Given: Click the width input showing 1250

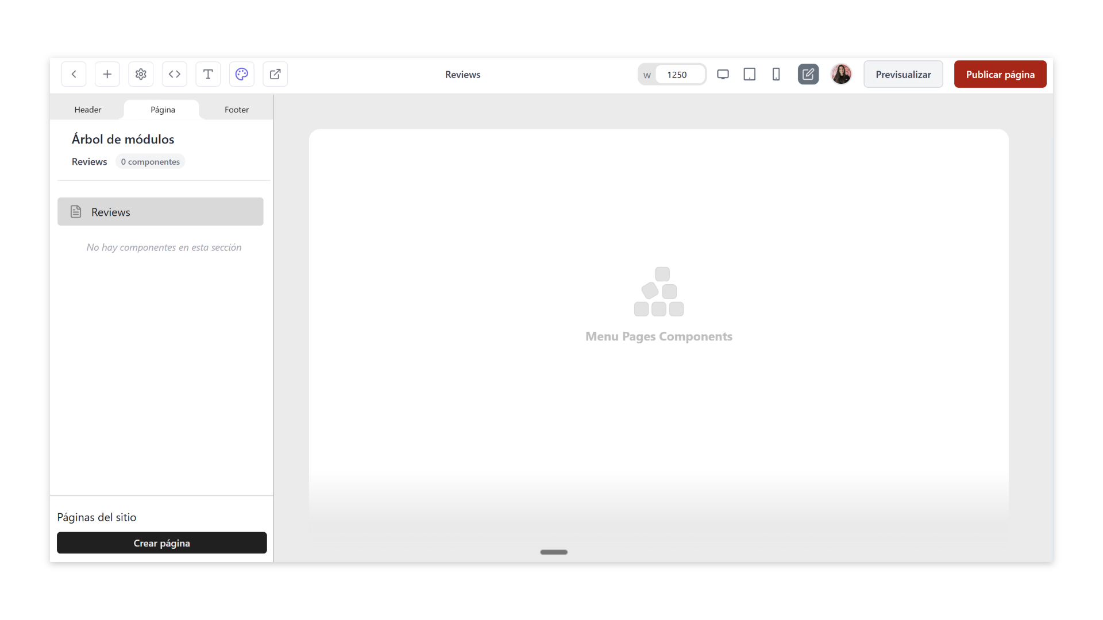Looking at the screenshot, I should pos(679,75).
